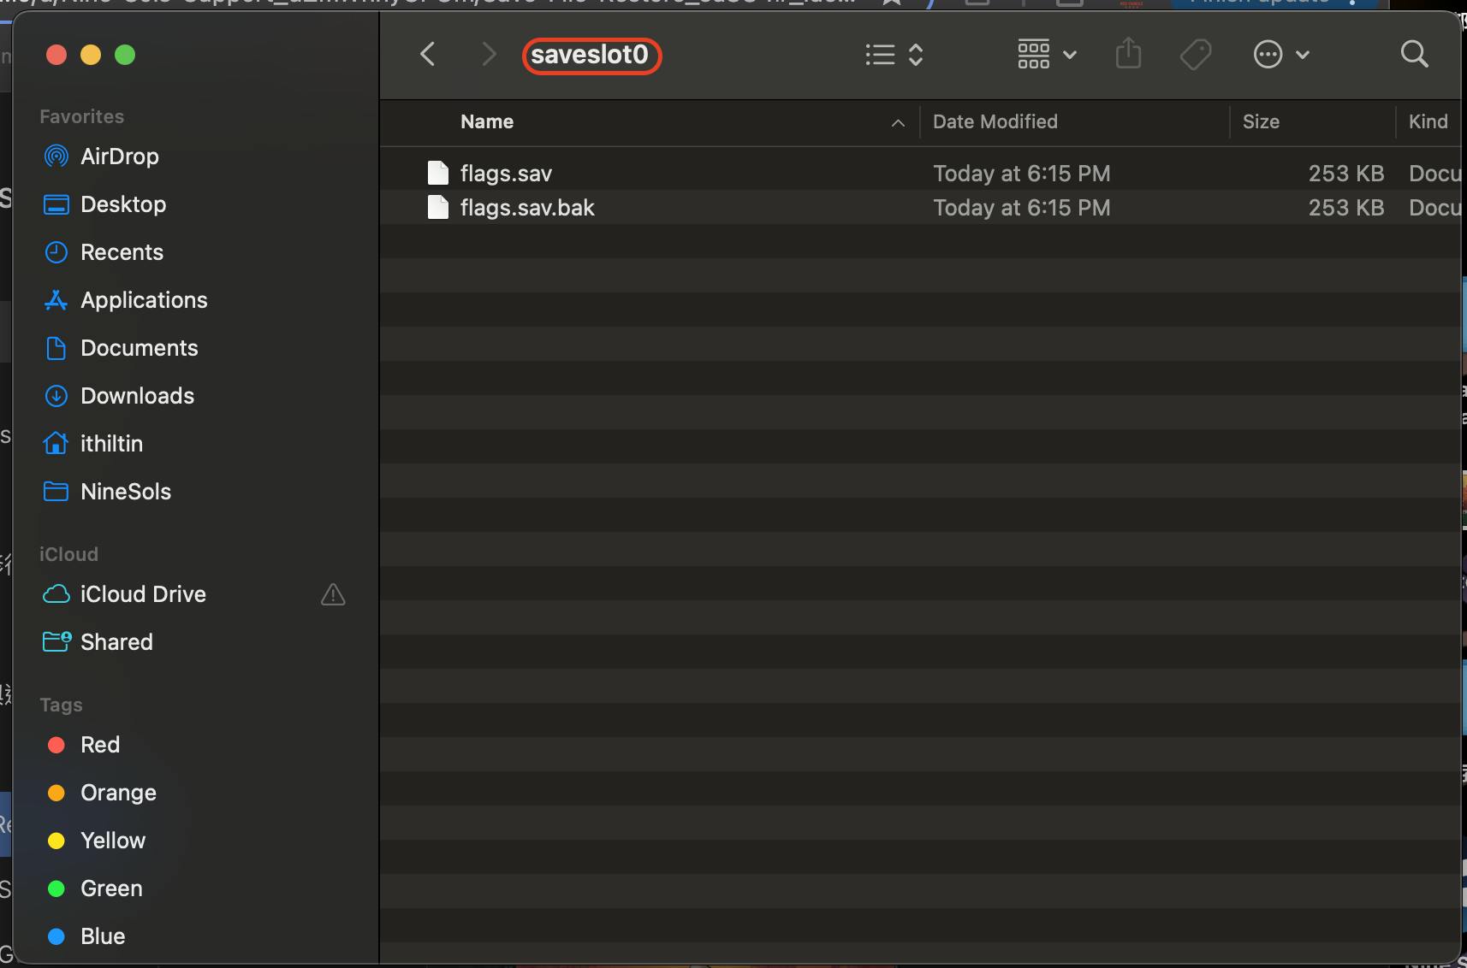1467x968 pixels.
Task: Open the Share toolbar icon
Action: coord(1129,54)
